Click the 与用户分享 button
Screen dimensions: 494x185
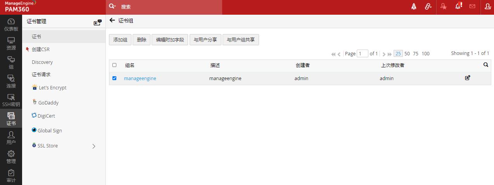pyautogui.click(x=206, y=39)
